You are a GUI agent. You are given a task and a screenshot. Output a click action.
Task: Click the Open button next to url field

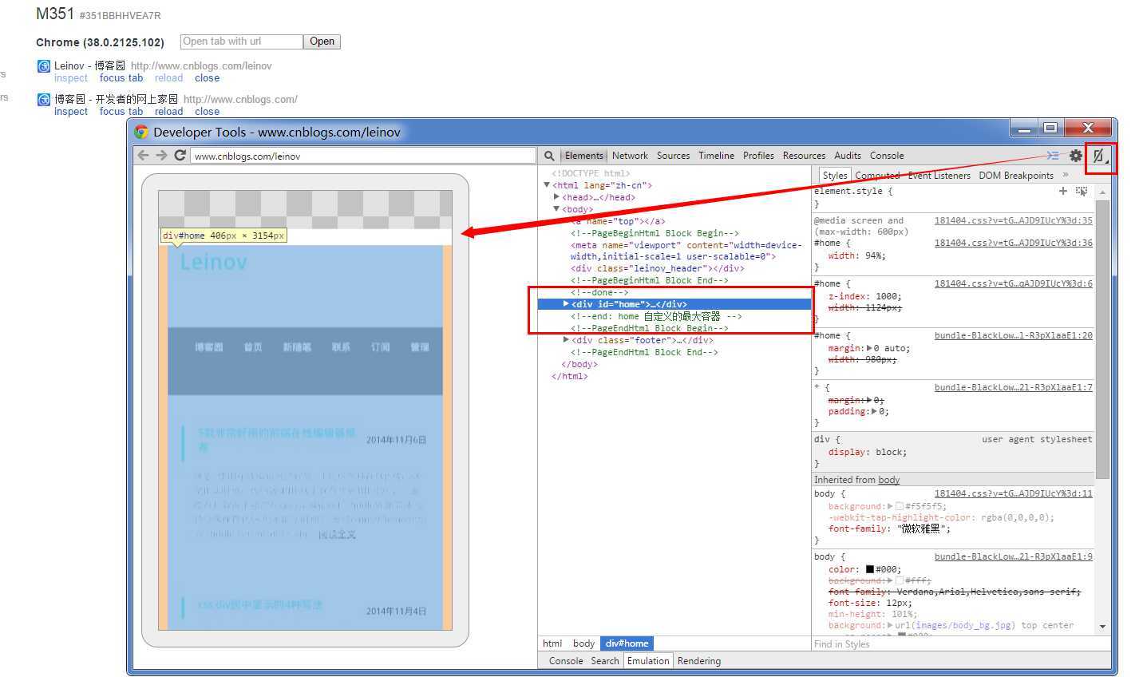(x=322, y=42)
